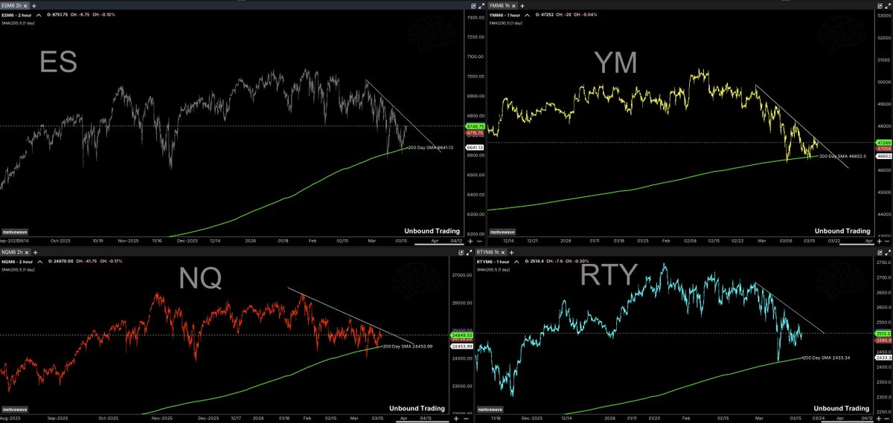Zoom in on the NQ chart time axis
Screen dimensions: 893x423
click(456, 419)
